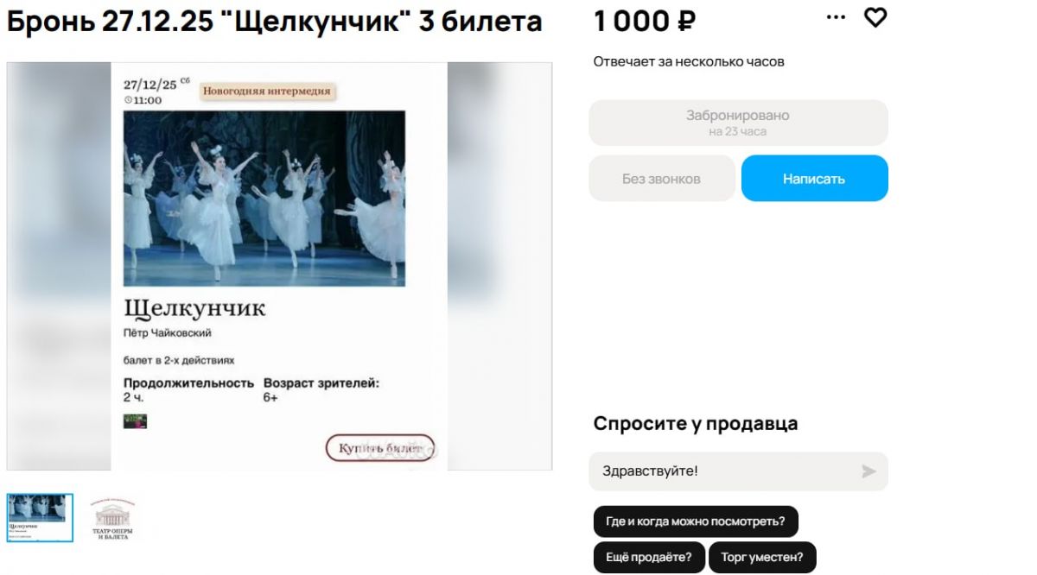
Task: Select the first Щелкунчик thumbnail
Action: (x=40, y=518)
